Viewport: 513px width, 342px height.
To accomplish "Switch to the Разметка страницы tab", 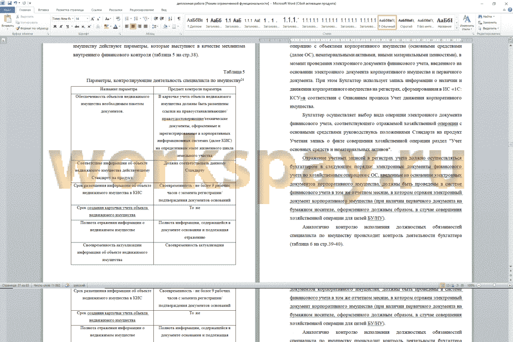I will pyautogui.click(x=70, y=10).
